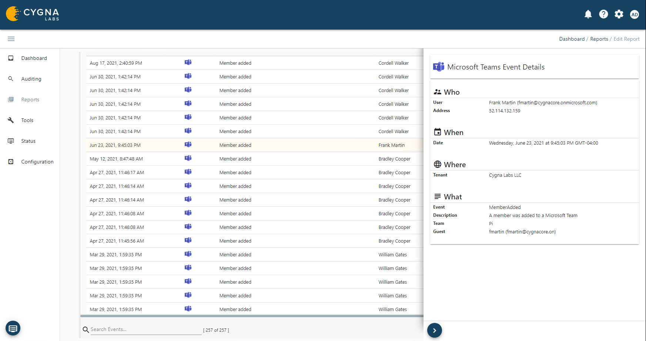Click the description A member was added text

[533, 215]
